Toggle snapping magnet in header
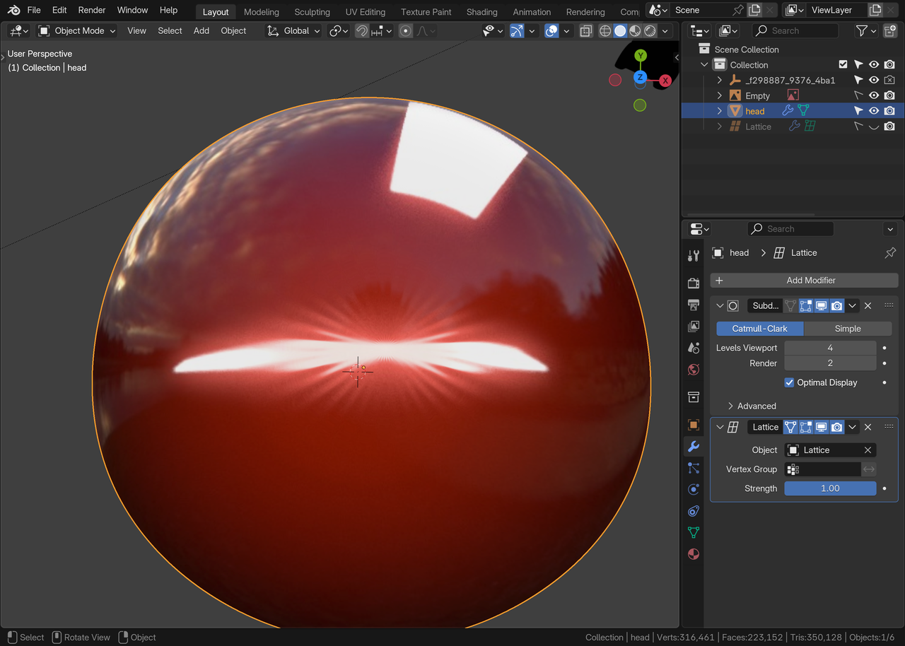The image size is (905, 646). 362,31
